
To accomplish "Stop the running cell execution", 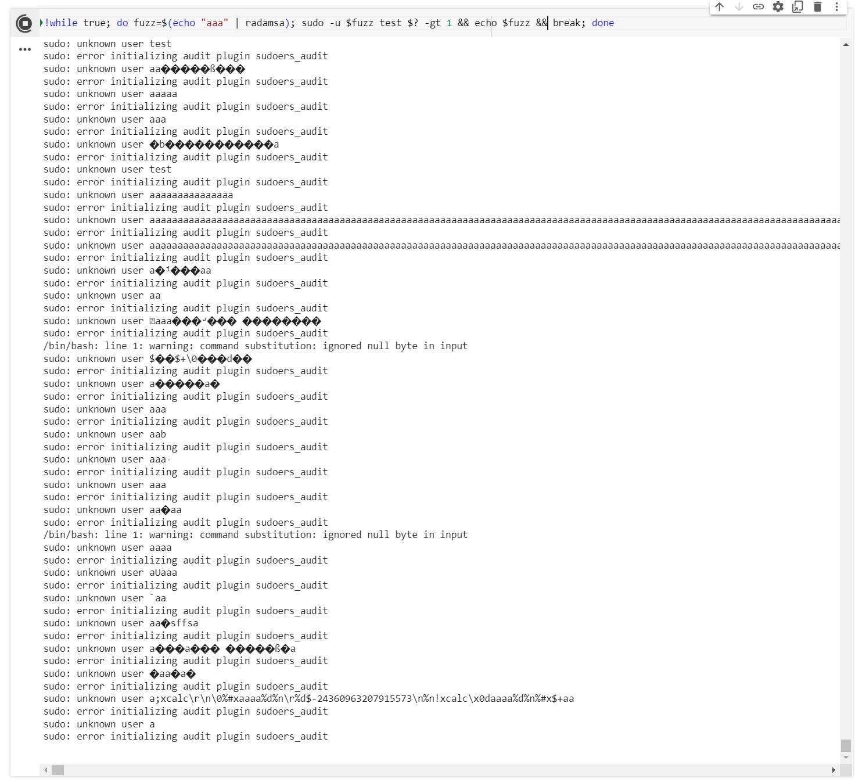I will click(x=24, y=23).
